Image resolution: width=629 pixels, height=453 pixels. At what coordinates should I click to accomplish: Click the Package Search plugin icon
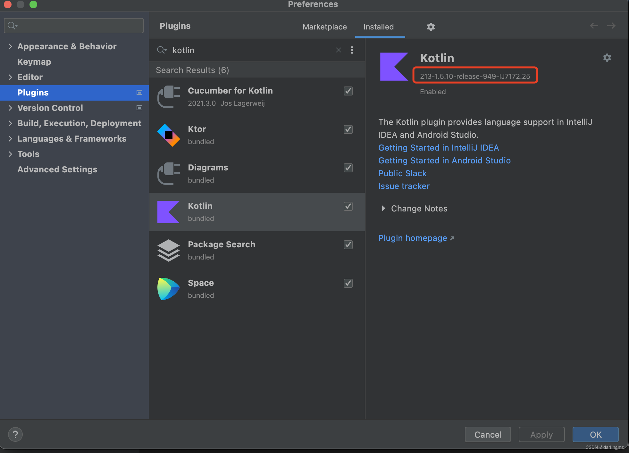click(169, 251)
